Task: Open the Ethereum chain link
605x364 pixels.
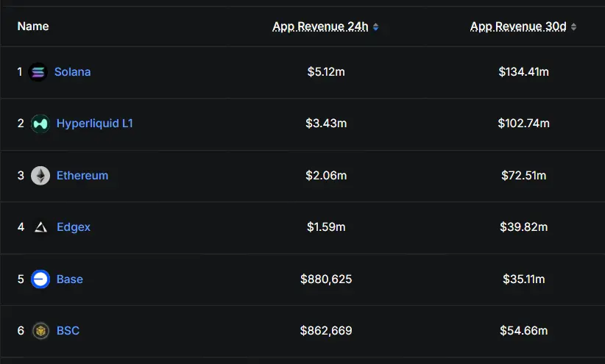Action: [82, 176]
